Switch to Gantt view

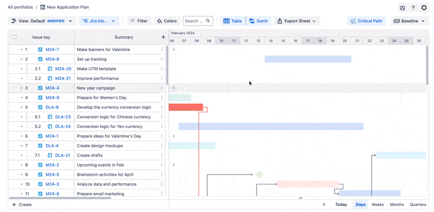[258, 21]
